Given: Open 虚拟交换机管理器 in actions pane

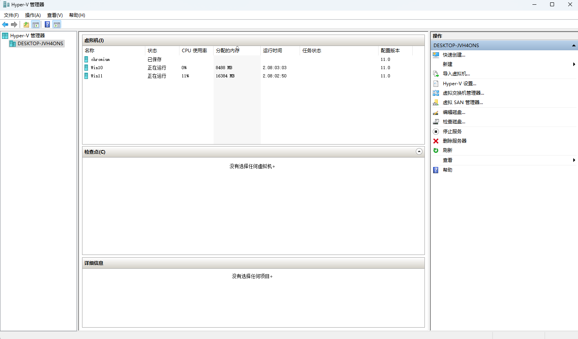Looking at the screenshot, I should point(463,93).
